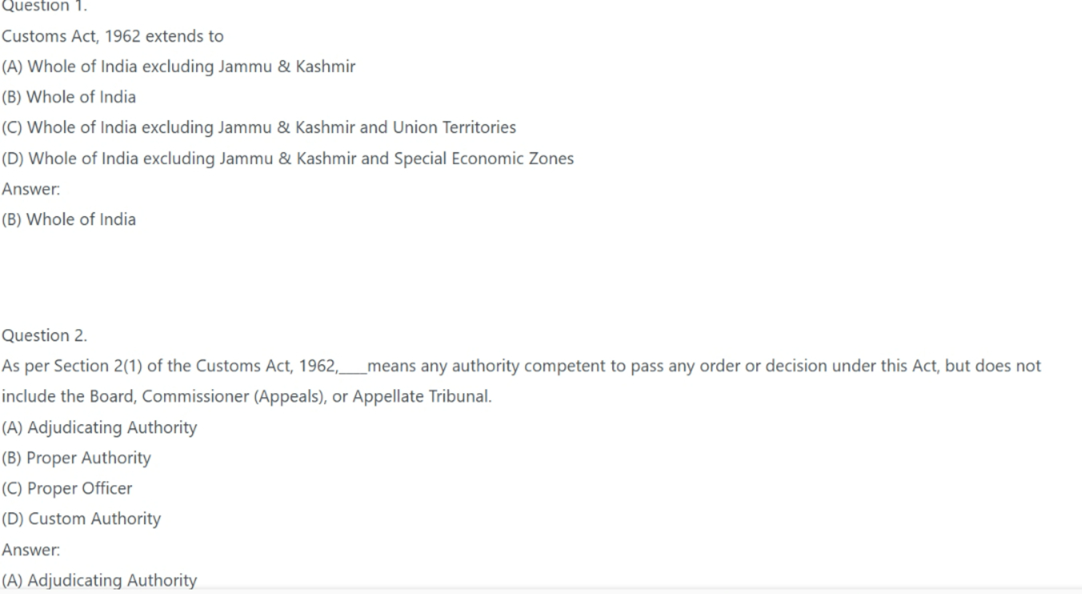Click the Question 2 heading
The width and height of the screenshot is (1082, 594).
click(x=45, y=335)
